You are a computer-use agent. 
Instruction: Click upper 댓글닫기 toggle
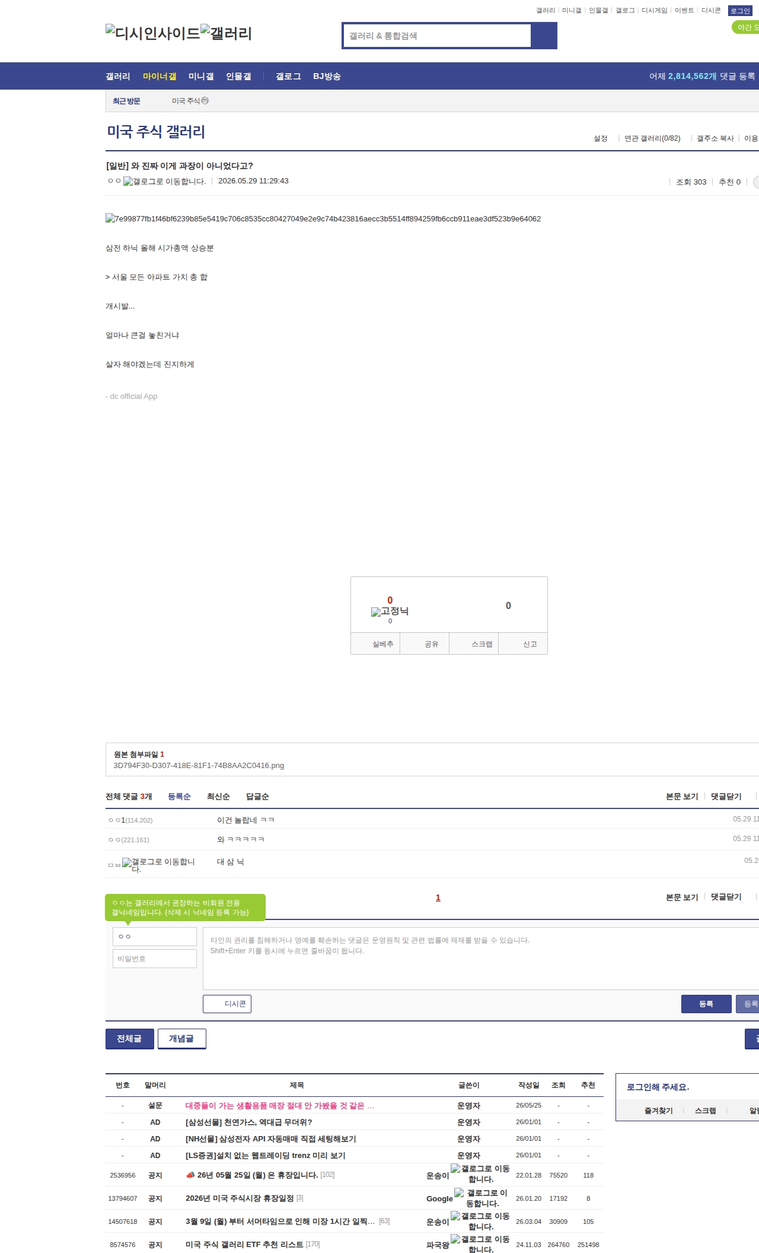tap(726, 797)
